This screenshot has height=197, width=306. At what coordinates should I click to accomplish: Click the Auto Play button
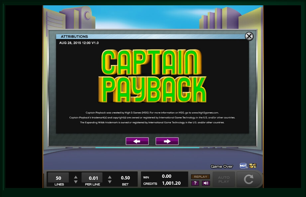pos(224,179)
